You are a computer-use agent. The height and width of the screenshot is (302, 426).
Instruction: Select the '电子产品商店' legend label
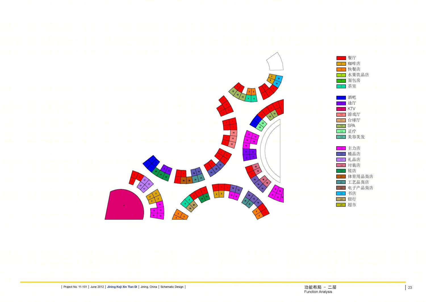click(x=360, y=188)
